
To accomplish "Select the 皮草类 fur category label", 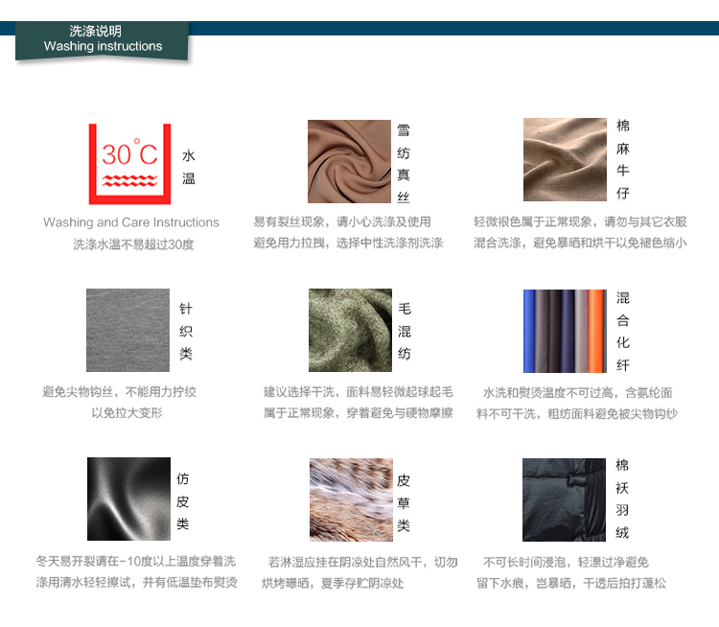I will (404, 502).
